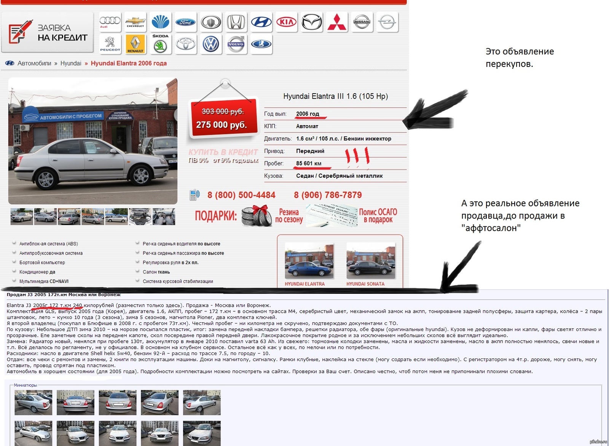Open the Audi brand logo

point(110,22)
